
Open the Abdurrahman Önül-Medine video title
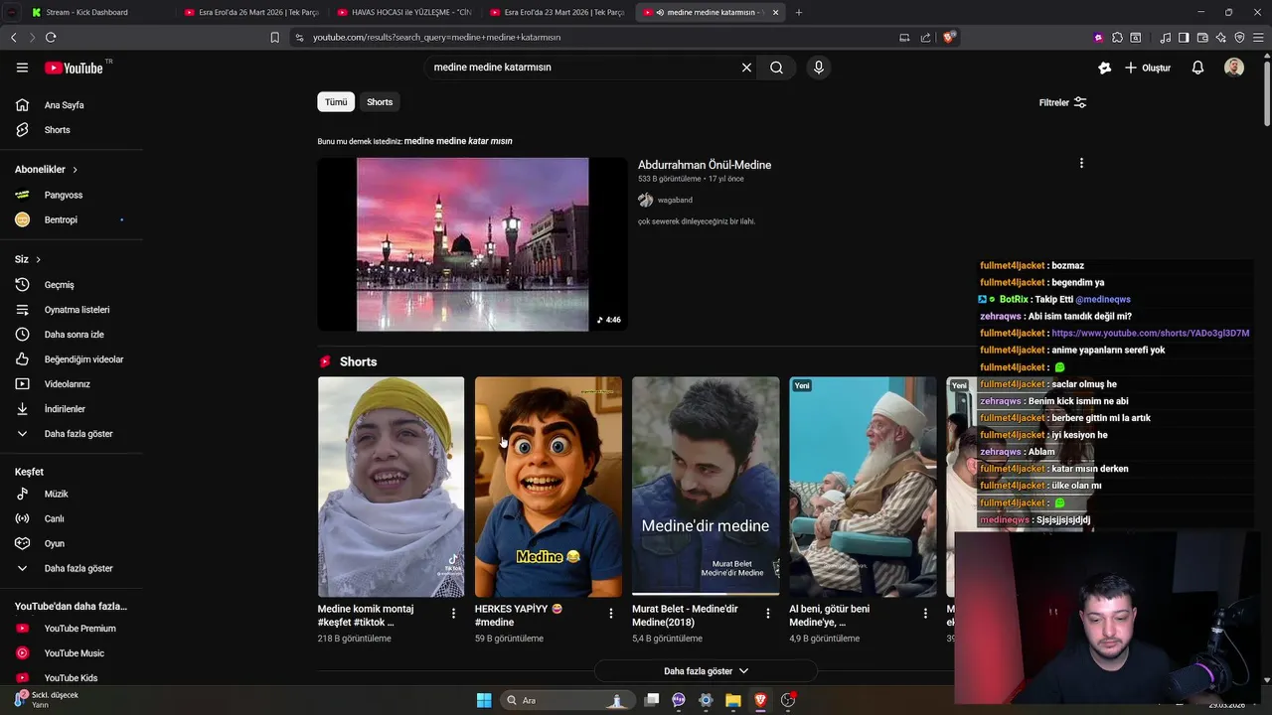click(705, 165)
